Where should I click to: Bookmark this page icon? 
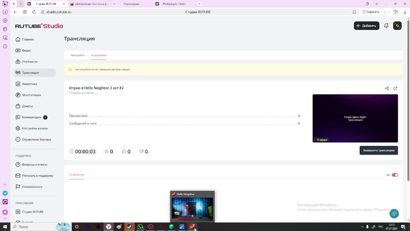[x=354, y=12]
